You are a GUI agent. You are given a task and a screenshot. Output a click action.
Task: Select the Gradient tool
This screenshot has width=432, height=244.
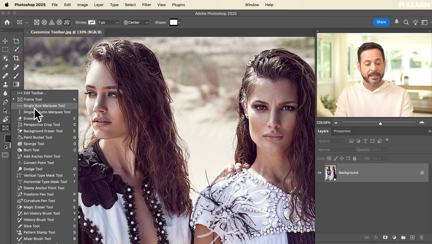tap(16, 84)
